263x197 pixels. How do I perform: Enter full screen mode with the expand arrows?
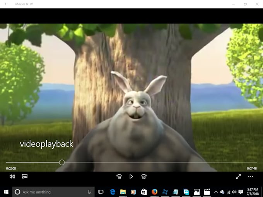point(238,177)
